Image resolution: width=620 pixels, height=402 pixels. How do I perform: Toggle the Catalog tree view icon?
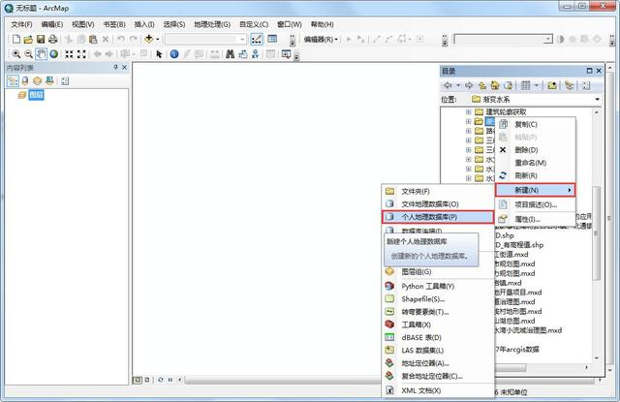coord(569,85)
